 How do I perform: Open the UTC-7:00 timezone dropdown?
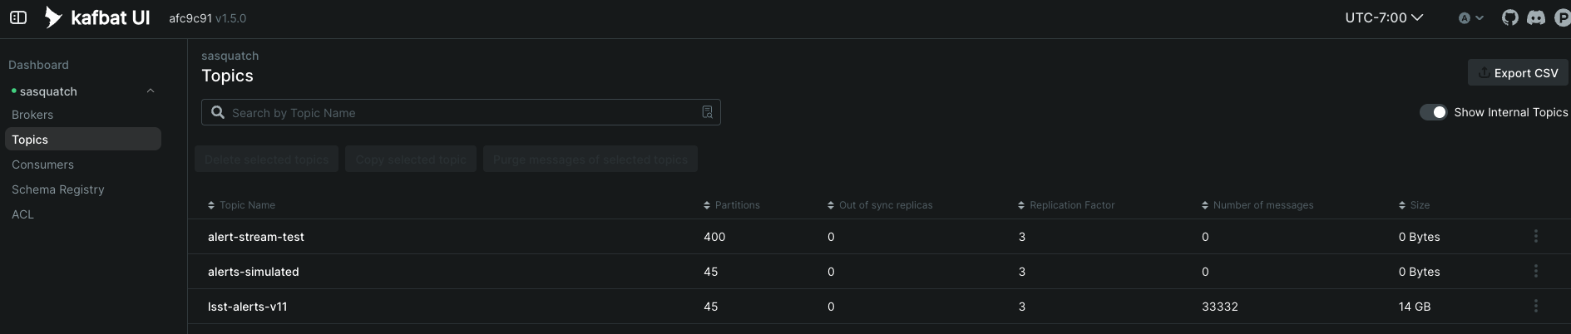1384,17
